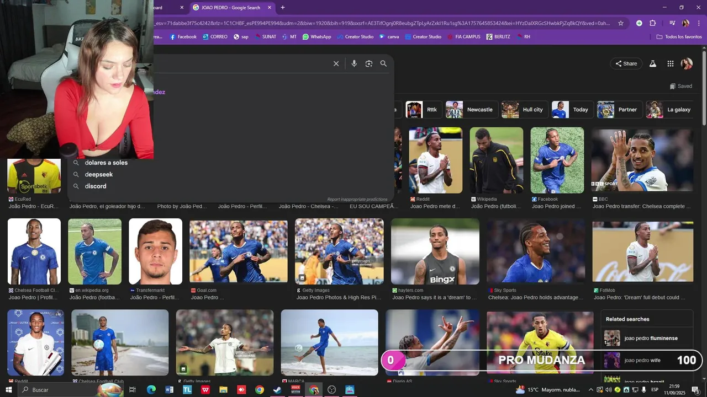Close the JOAO PEDRO Google Search tab
This screenshot has height=397, width=707.
click(x=270, y=8)
